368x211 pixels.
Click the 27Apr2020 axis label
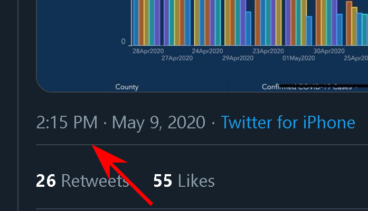click(x=177, y=58)
